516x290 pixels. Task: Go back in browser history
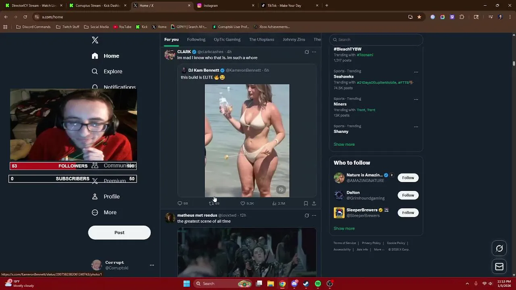[x=6, y=17]
